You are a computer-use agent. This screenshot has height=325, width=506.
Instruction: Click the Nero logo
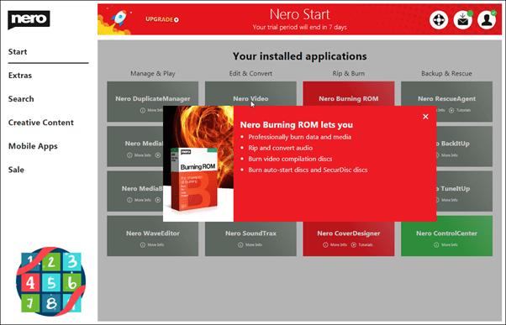pyautogui.click(x=29, y=19)
